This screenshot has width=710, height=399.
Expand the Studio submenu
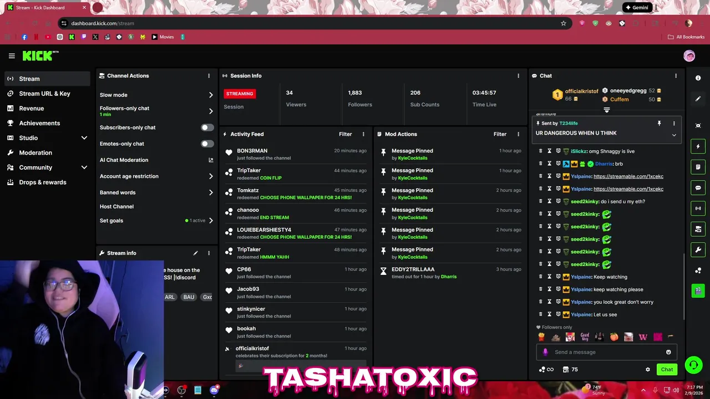click(84, 138)
